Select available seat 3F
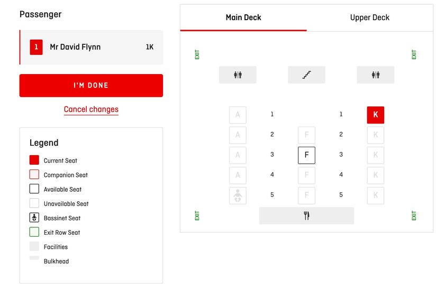The width and height of the screenshot is (446, 286). (306, 155)
